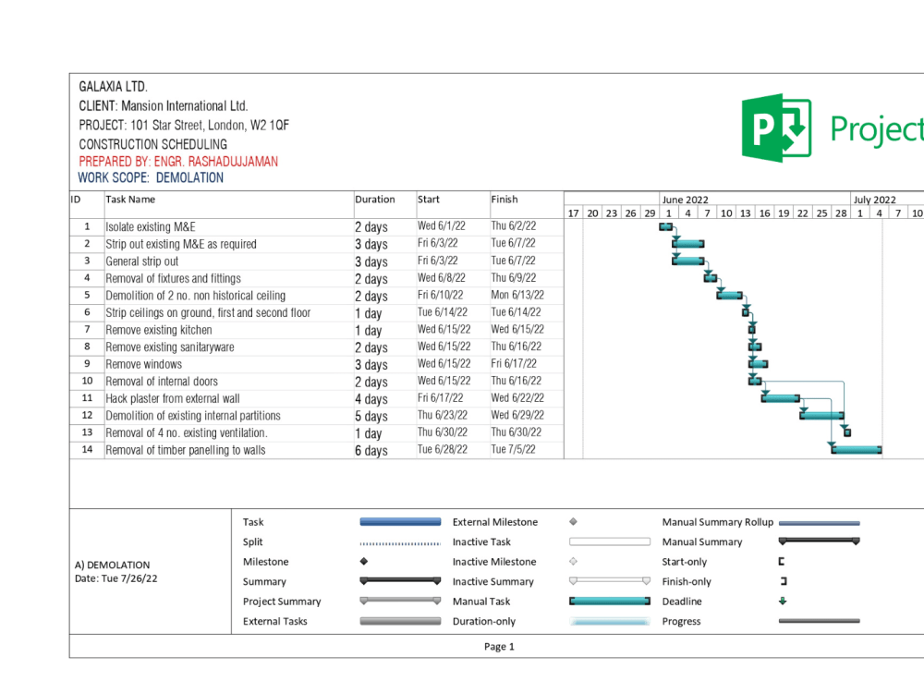
Task: Click the 'Page 1' footer label
Action: (x=499, y=647)
